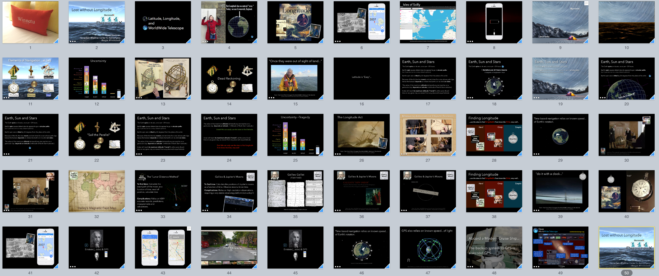This screenshot has width=659, height=276.
Task: Click the build dots on slide 2
Action: point(72,41)
